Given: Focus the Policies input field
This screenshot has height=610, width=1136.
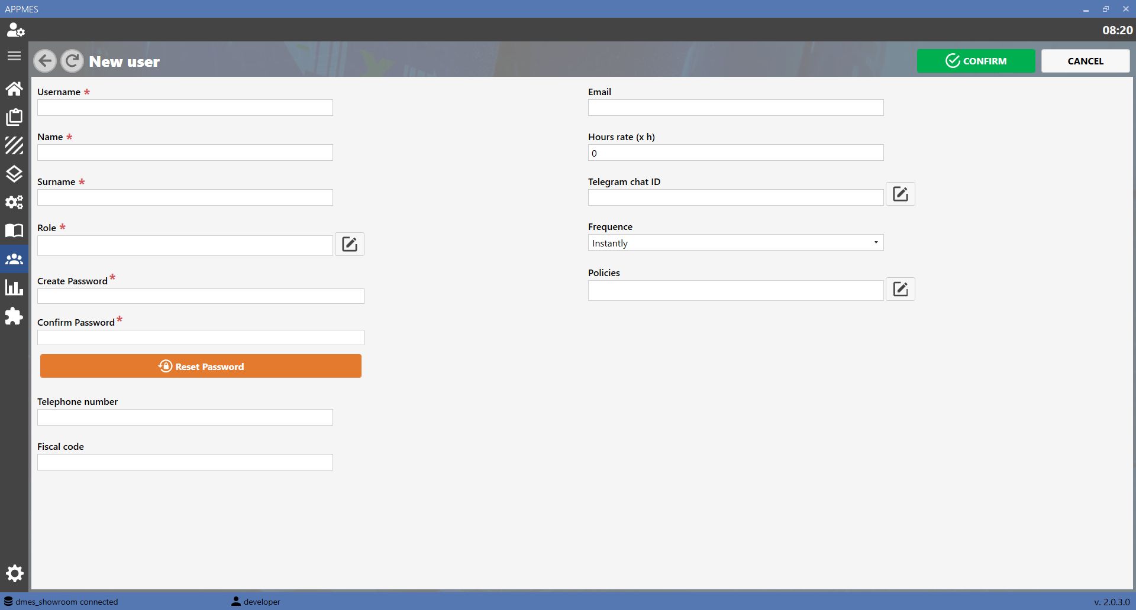Looking at the screenshot, I should click(735, 291).
